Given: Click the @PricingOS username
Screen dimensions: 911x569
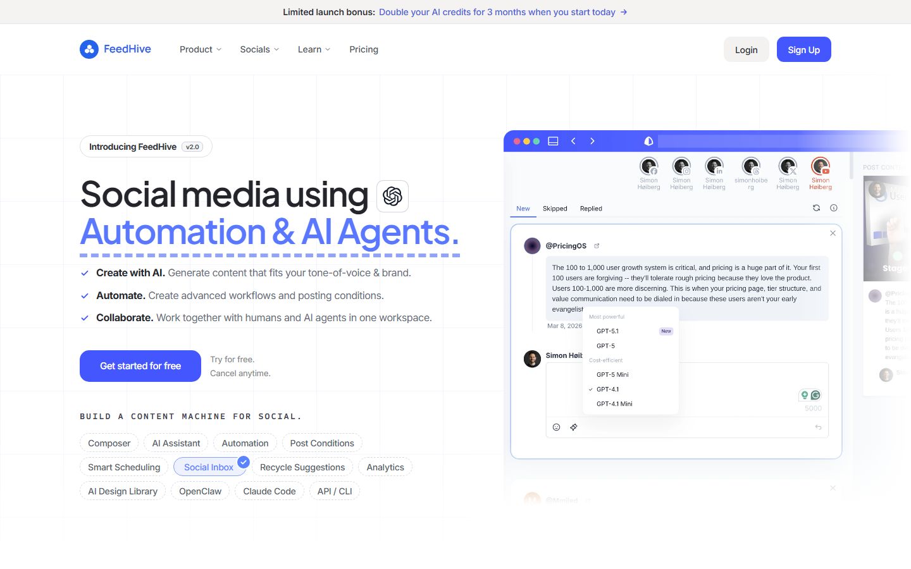Looking at the screenshot, I should [x=566, y=246].
